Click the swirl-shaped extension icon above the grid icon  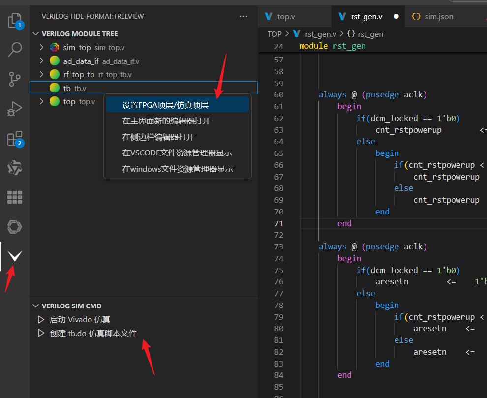(x=15, y=168)
